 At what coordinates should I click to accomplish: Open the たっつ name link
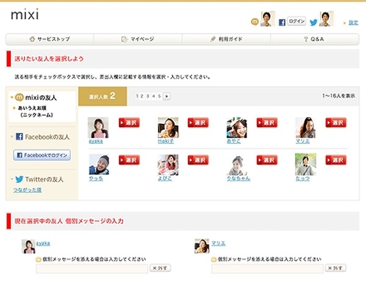click(x=303, y=179)
